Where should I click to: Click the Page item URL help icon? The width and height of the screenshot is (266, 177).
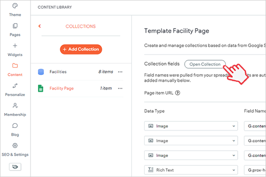click(178, 93)
